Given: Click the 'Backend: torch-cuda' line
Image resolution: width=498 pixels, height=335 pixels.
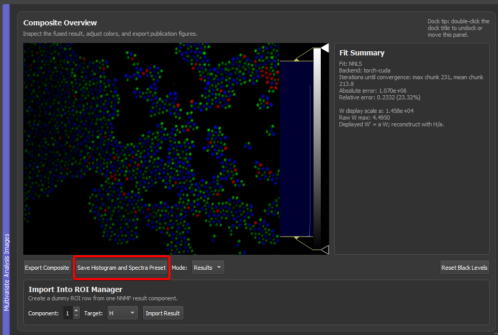Looking at the screenshot, I should coord(365,70).
